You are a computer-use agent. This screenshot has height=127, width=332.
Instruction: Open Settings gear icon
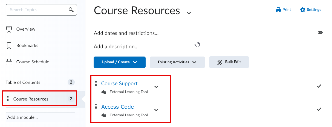(x=302, y=10)
